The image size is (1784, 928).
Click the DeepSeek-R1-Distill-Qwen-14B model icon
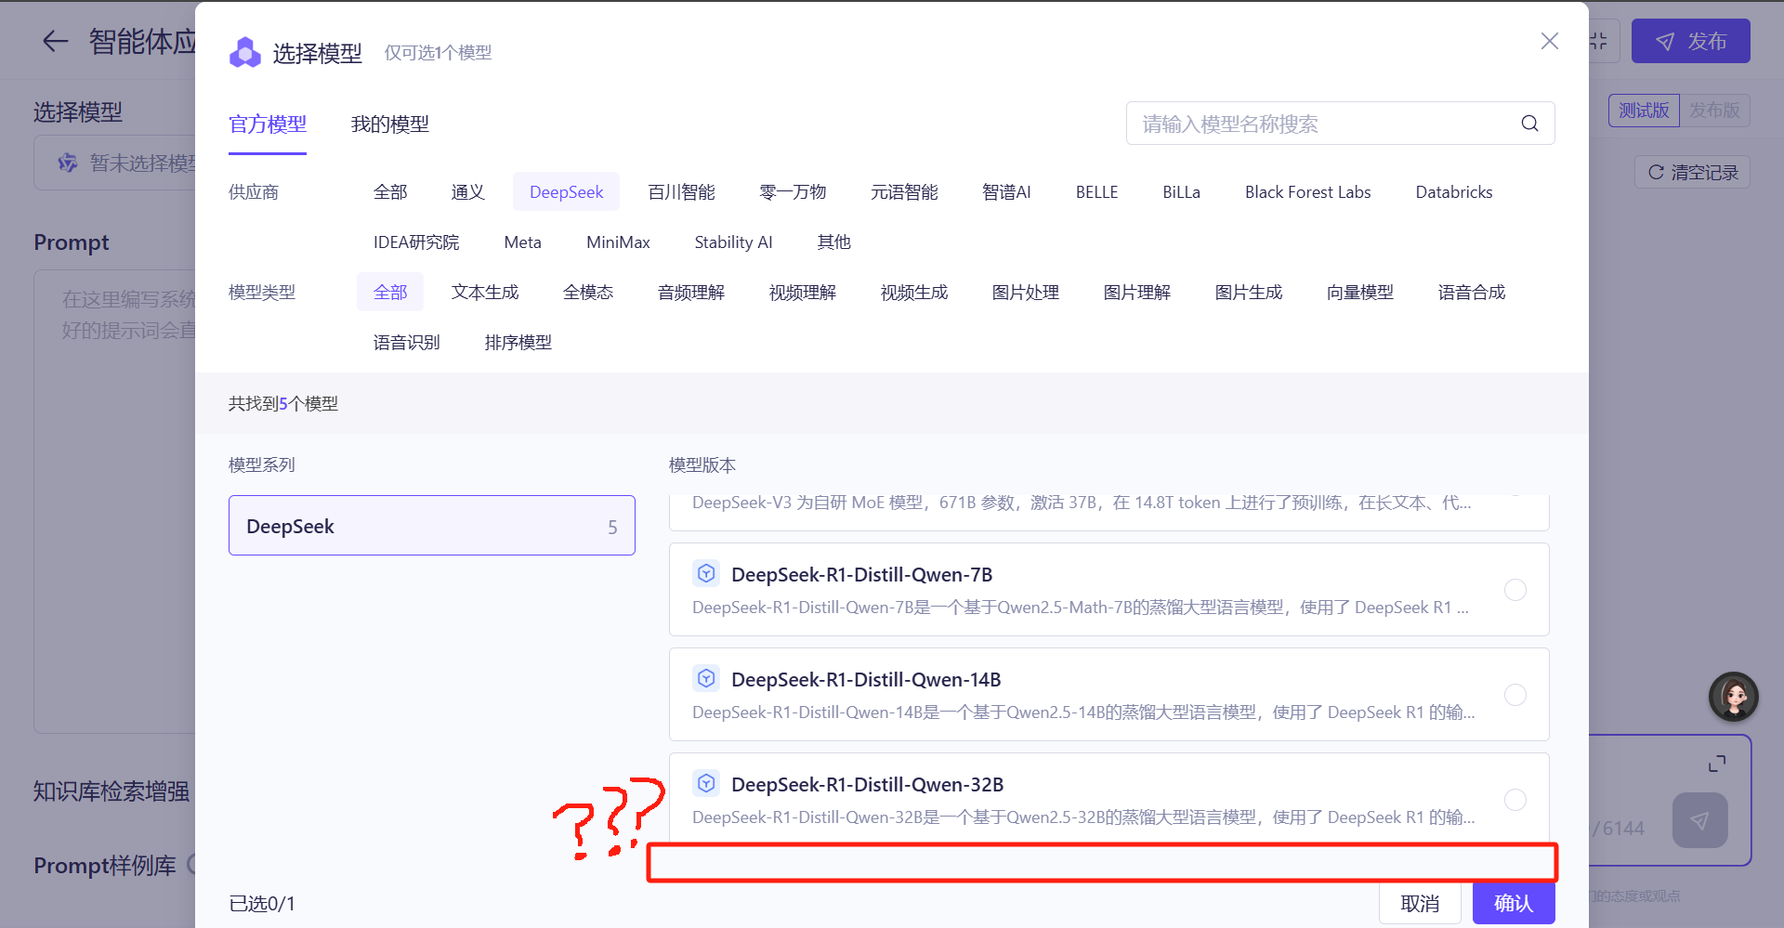pos(706,679)
